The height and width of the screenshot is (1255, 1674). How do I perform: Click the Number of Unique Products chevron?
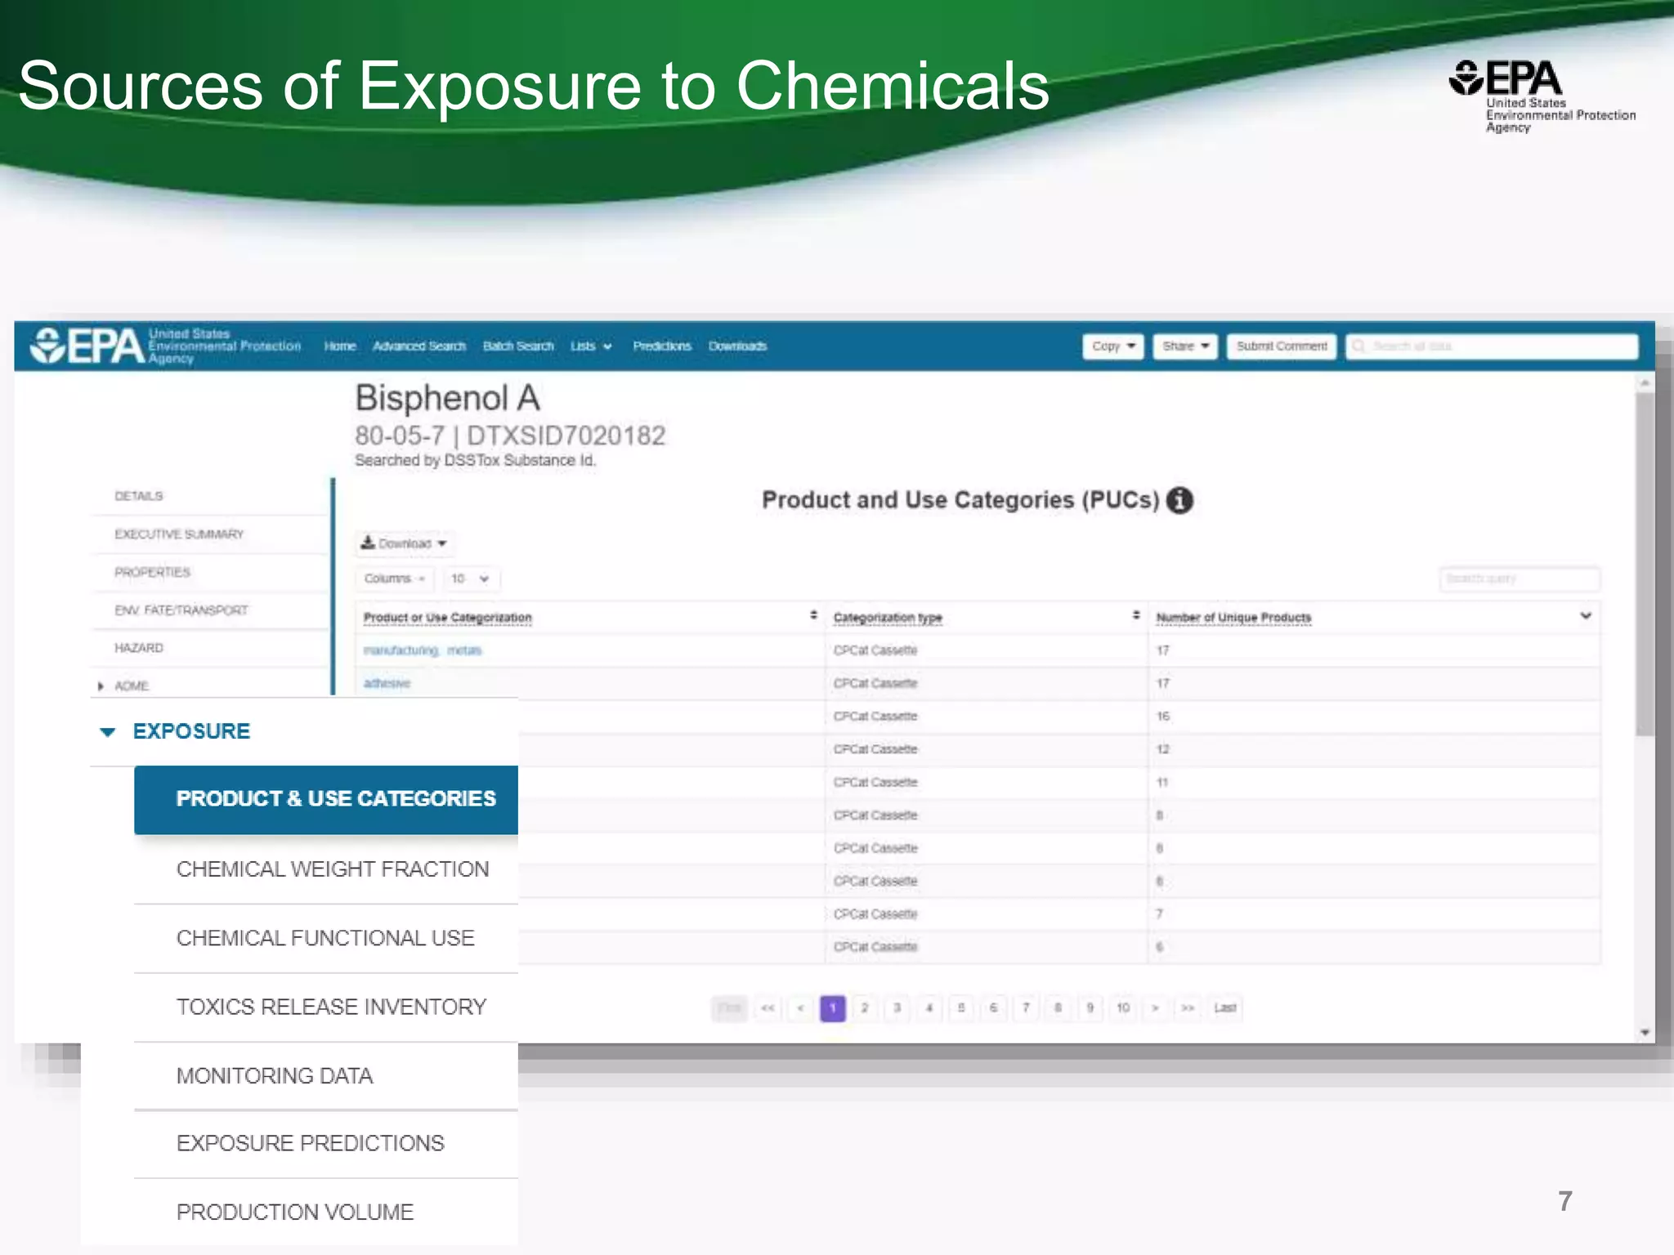point(1585,616)
